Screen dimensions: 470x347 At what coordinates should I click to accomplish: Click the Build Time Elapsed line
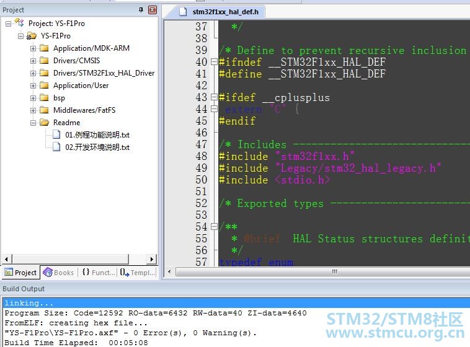(x=76, y=343)
